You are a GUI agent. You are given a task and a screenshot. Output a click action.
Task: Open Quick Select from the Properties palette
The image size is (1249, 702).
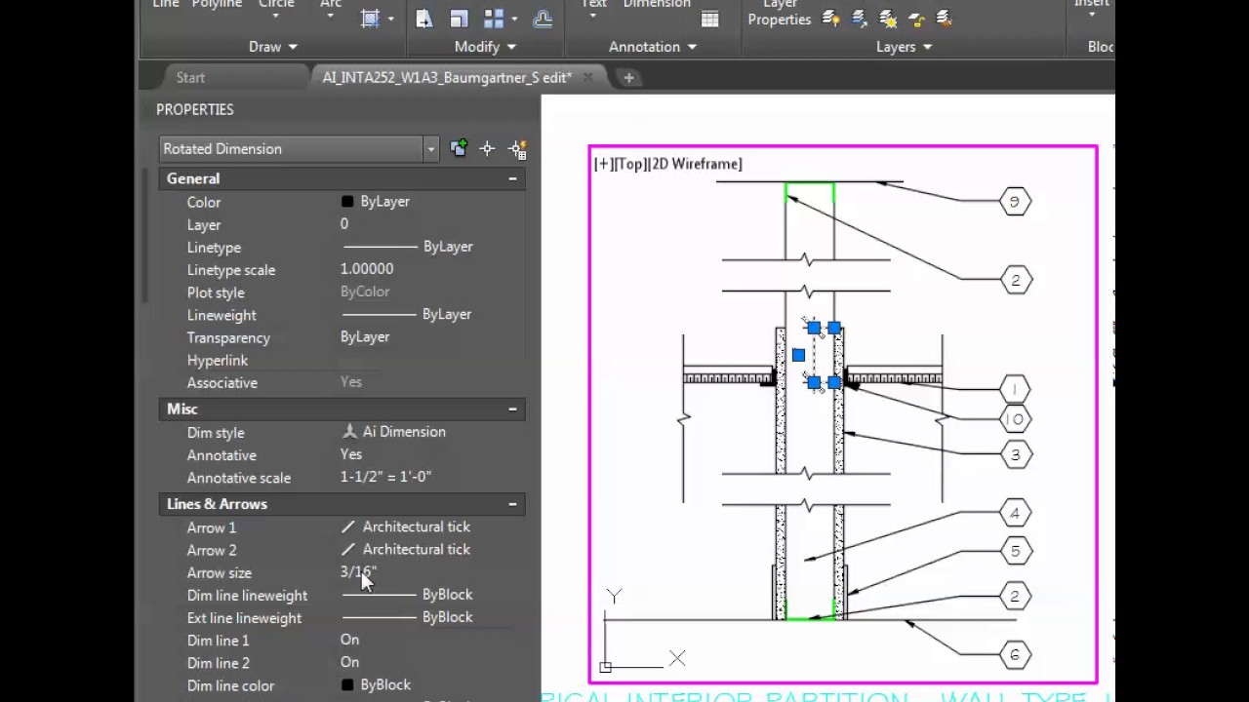pos(517,149)
